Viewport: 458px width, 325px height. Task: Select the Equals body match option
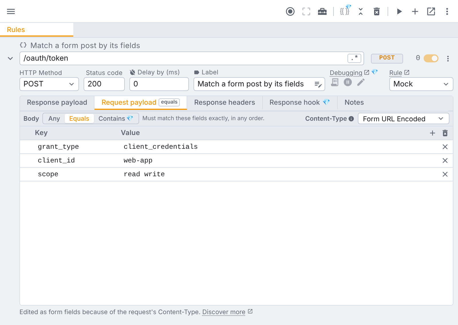click(79, 118)
